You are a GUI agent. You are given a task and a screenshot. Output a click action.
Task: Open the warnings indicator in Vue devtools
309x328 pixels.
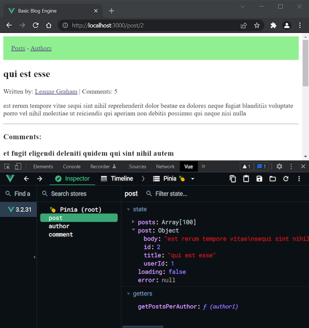246,166
